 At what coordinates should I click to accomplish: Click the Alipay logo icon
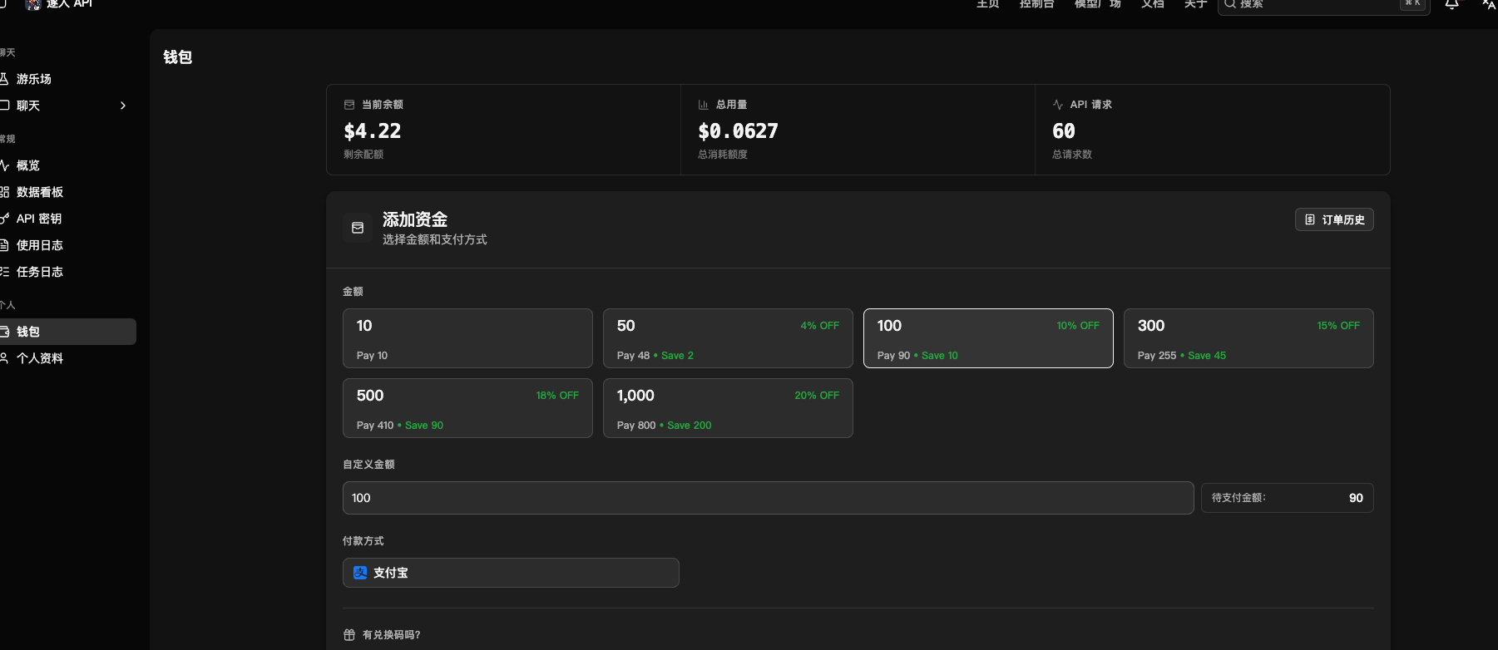click(x=360, y=573)
